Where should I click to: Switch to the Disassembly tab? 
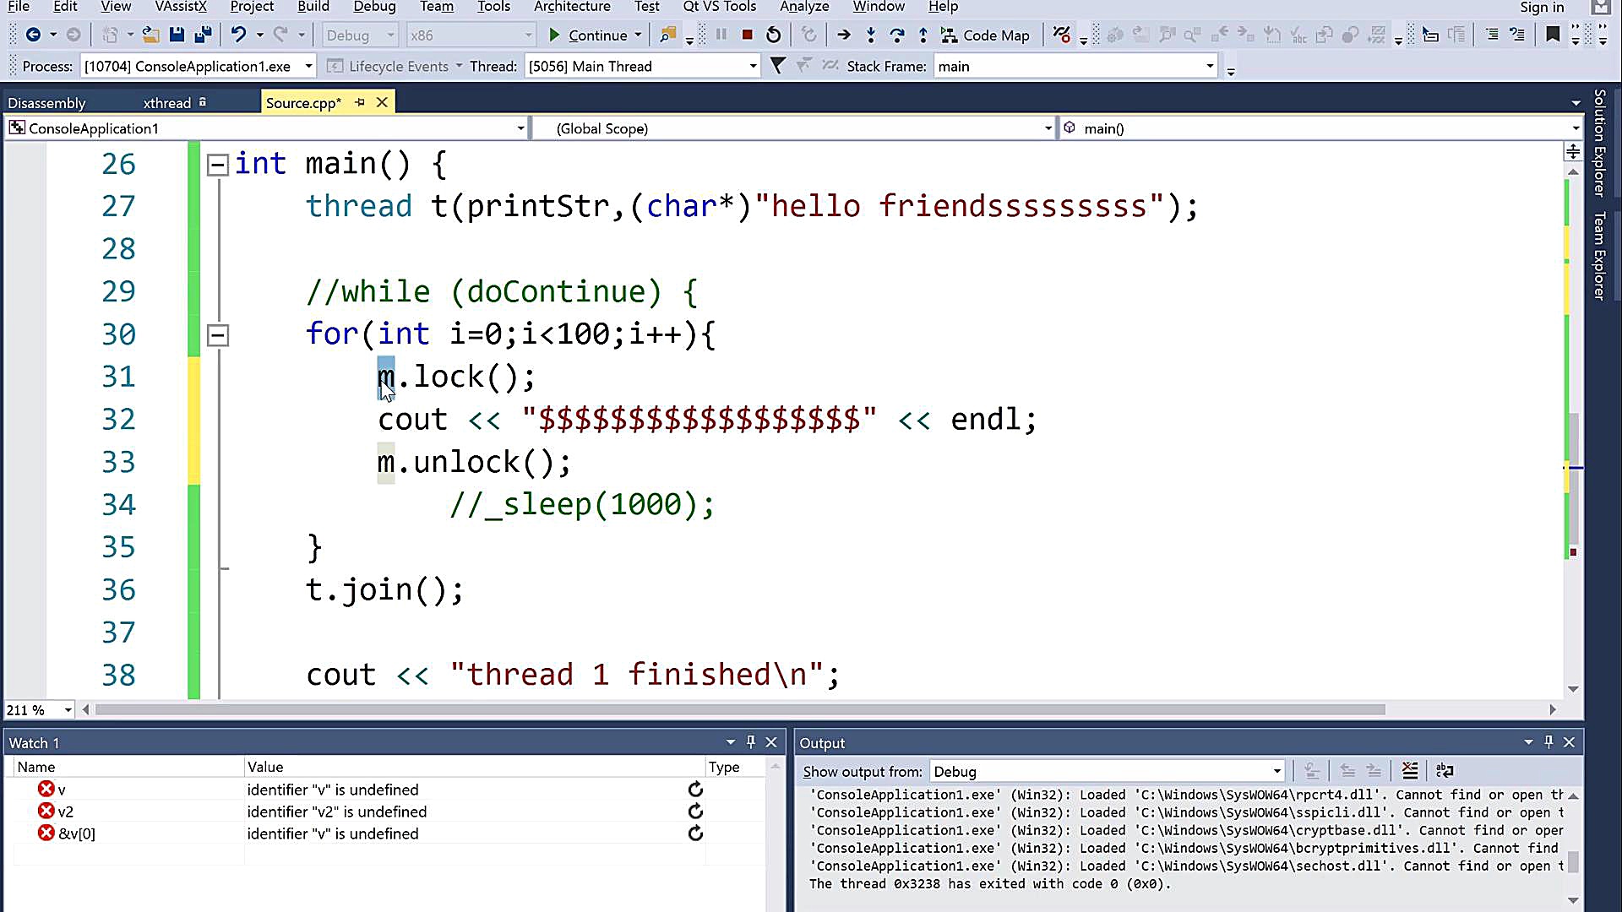pyautogui.click(x=46, y=103)
